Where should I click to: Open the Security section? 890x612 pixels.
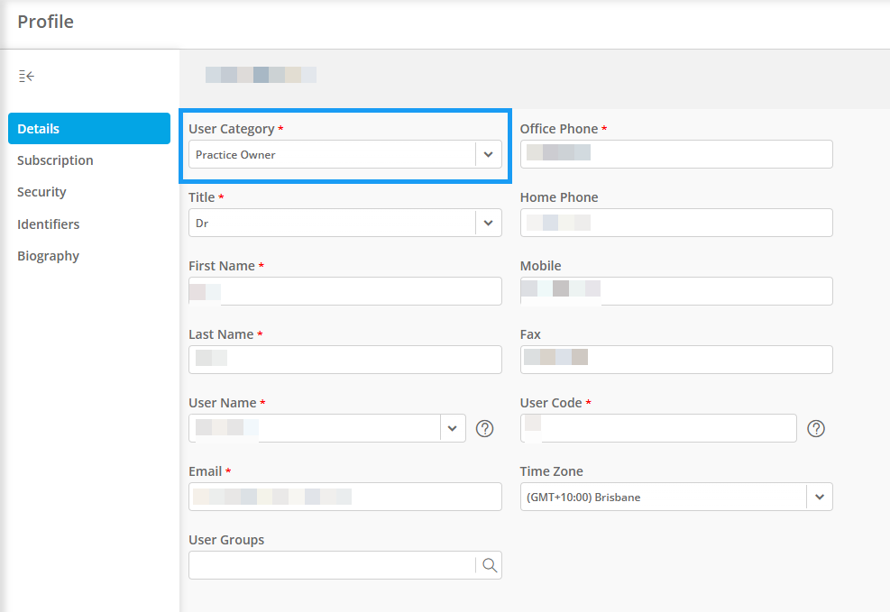coord(41,192)
